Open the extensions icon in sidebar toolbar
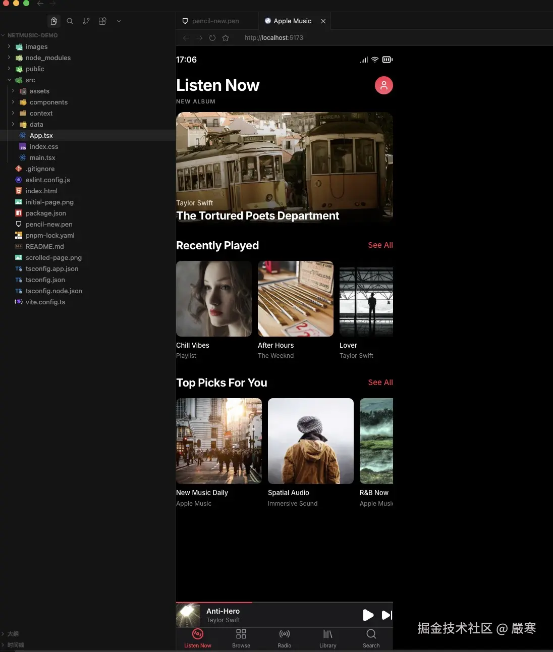The height and width of the screenshot is (652, 553). (x=102, y=21)
